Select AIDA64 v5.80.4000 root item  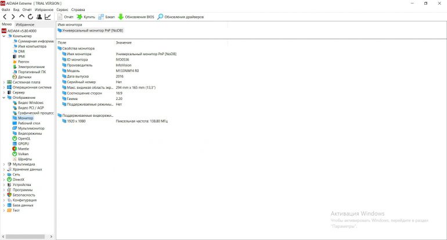19,31
